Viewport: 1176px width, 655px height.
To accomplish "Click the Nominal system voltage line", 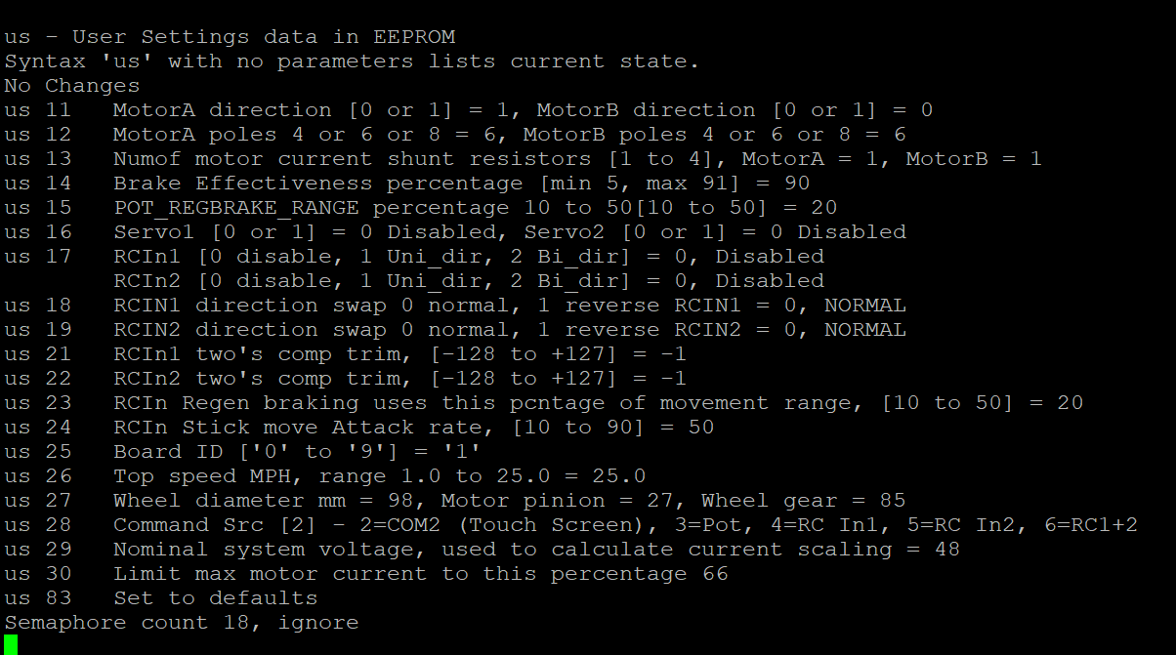I will point(483,550).
